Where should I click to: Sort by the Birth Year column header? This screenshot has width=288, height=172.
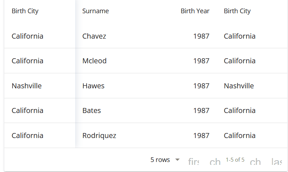(195, 11)
